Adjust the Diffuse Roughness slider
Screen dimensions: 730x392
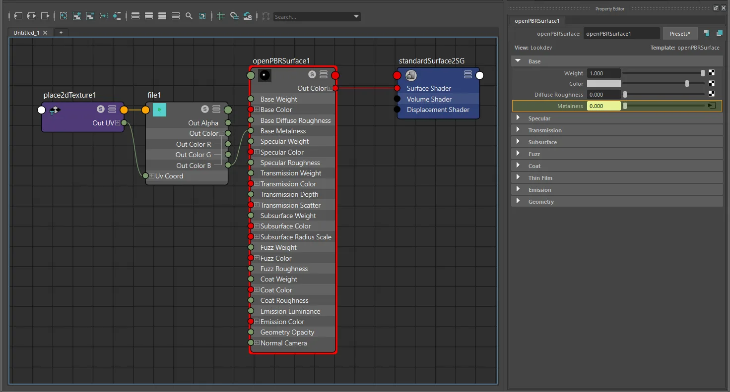pyautogui.click(x=664, y=94)
